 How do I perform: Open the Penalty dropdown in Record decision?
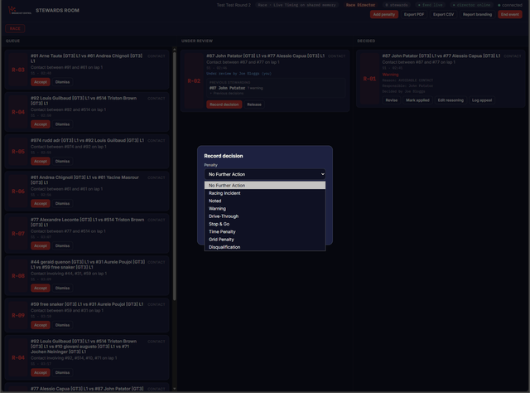click(x=265, y=174)
